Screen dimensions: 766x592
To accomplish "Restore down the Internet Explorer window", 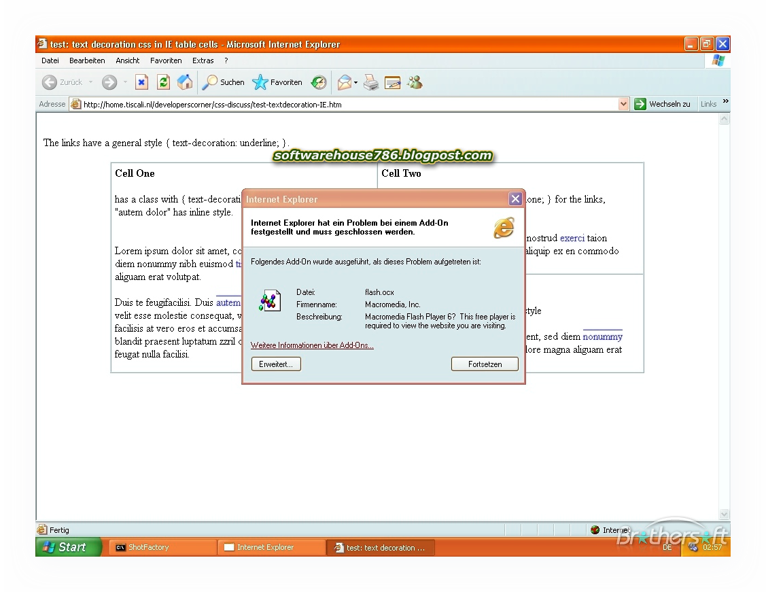I will 706,44.
